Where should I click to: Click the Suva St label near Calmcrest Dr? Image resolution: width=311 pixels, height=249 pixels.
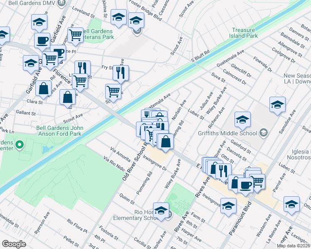pos(218,77)
